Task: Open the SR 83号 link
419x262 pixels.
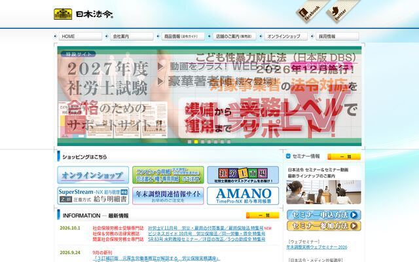Action: [207, 239]
